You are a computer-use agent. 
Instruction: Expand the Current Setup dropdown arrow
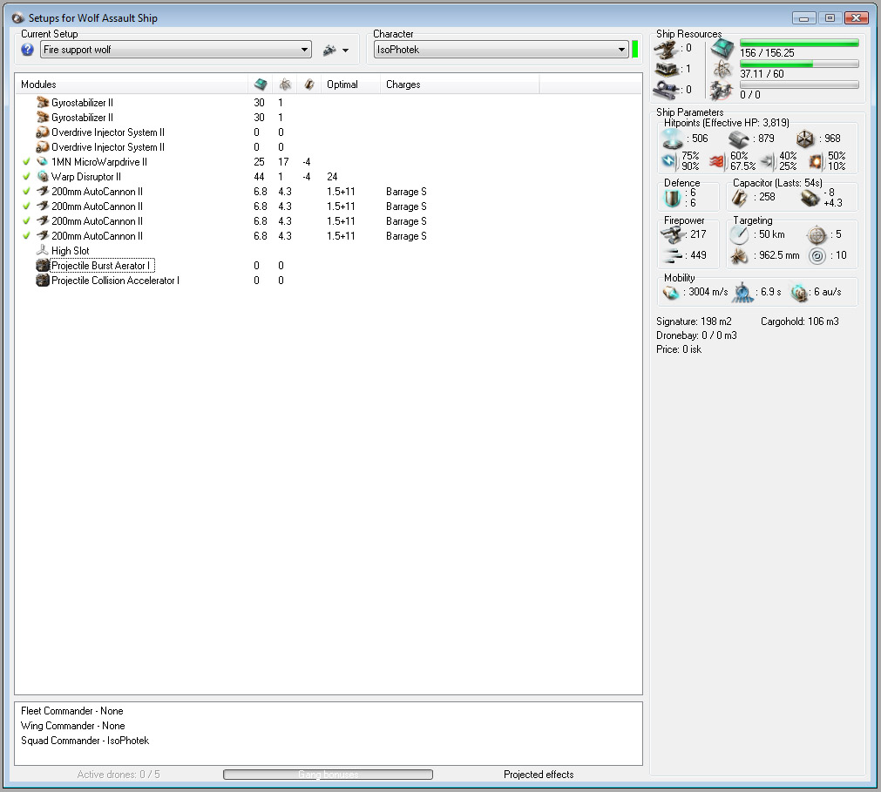[304, 50]
